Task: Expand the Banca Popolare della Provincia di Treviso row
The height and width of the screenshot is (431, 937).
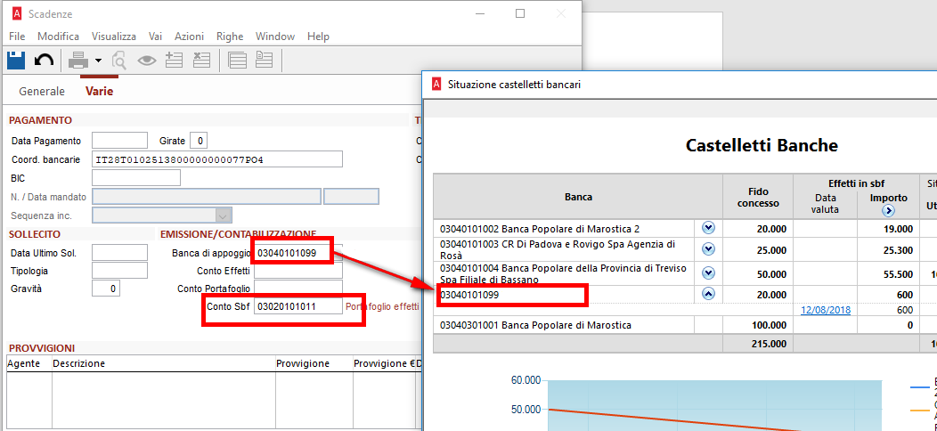Action: coord(708,273)
